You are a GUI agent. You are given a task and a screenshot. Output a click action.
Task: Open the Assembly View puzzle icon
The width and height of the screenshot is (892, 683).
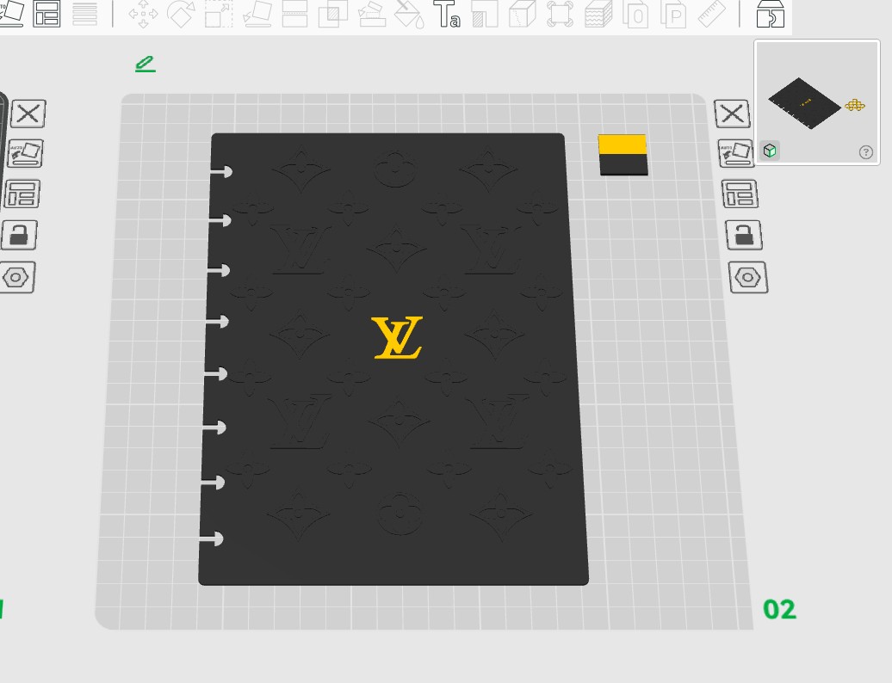tap(771, 14)
